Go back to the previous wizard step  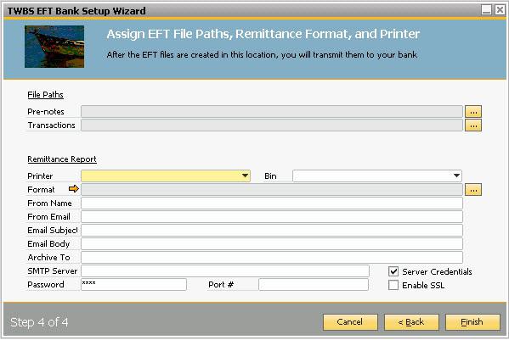pos(411,322)
